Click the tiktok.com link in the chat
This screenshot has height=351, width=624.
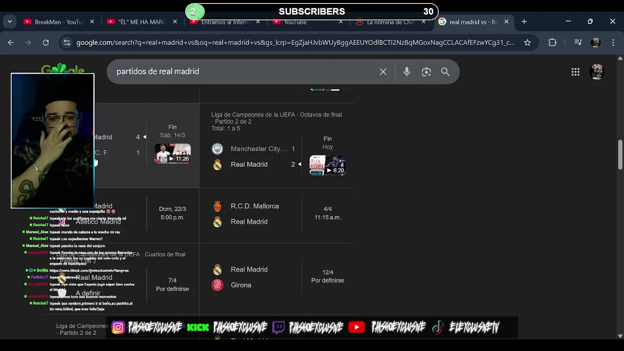tap(89, 271)
